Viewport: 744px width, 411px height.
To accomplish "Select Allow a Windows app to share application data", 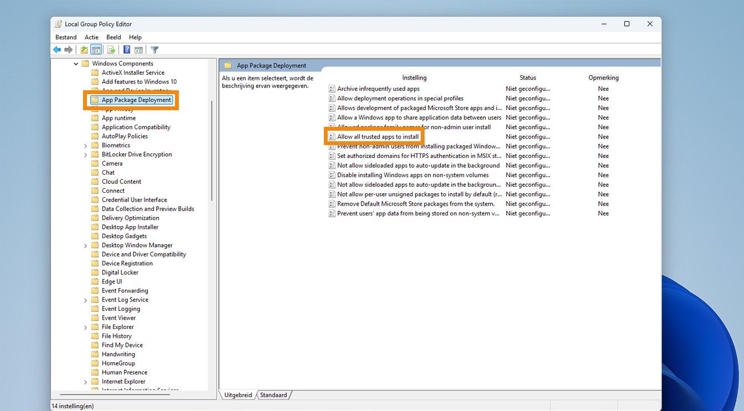I will tap(419, 117).
